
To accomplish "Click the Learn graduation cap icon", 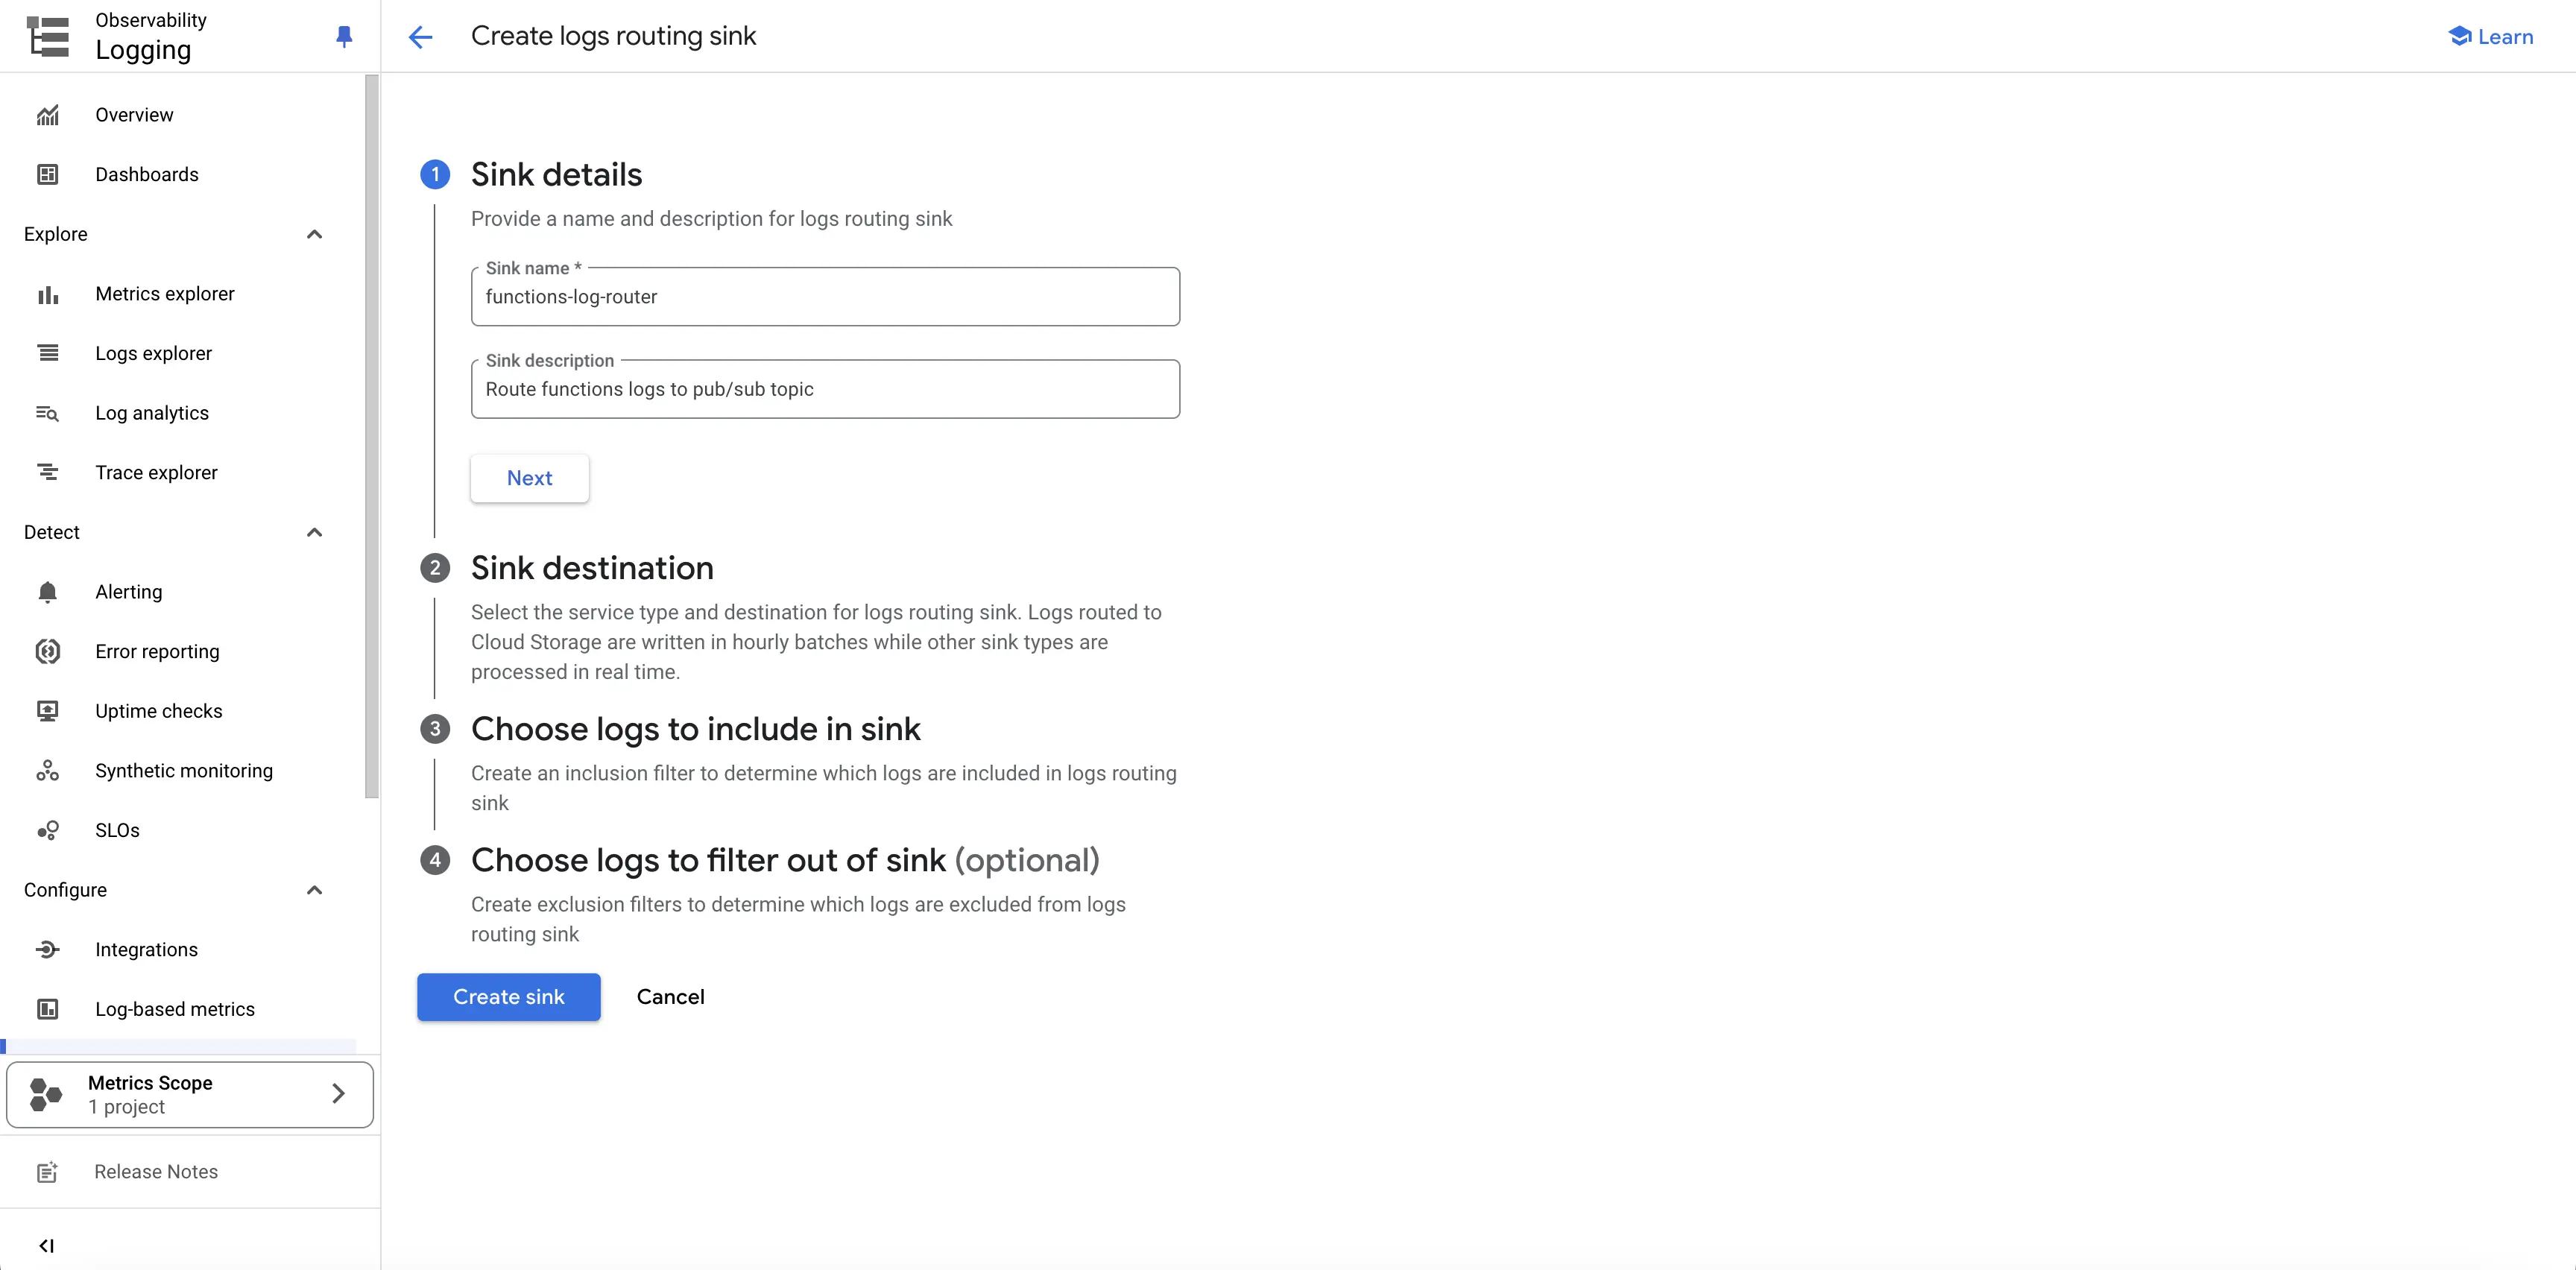I will (x=2459, y=36).
